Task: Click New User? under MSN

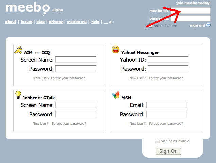Action: 137,123
